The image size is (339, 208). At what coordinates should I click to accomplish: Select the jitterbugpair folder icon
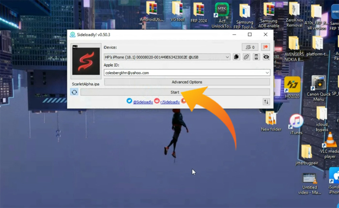[x=307, y=155]
